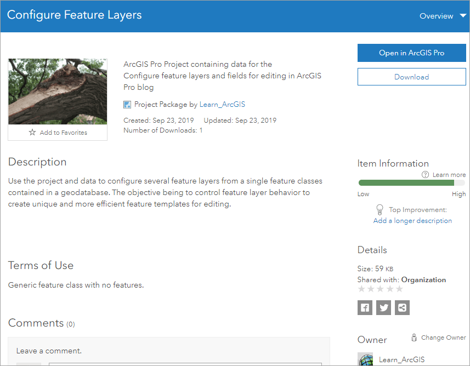This screenshot has height=366, width=470.
Task: Open the generic share link icon
Action: [402, 307]
